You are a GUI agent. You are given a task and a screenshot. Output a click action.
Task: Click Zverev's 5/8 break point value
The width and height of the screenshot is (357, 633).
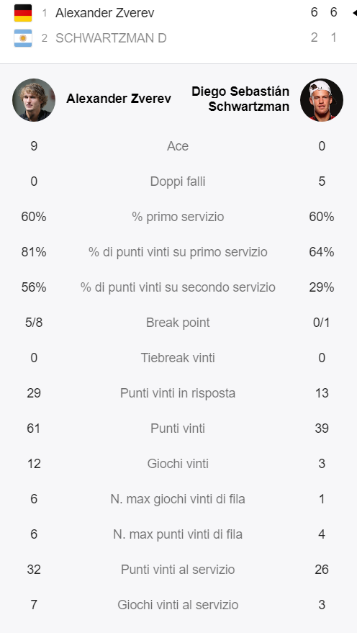34,323
